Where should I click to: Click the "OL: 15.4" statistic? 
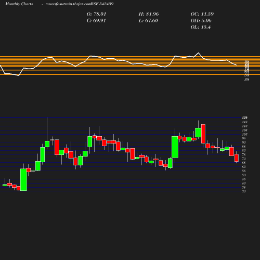pos(201,27)
